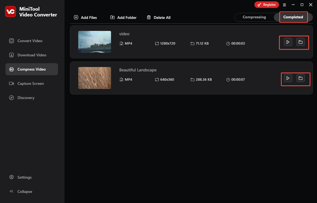Screen dimensions: 317x203
Task: Close the MiniTool Video Converter window
Action: (x=311, y=5)
